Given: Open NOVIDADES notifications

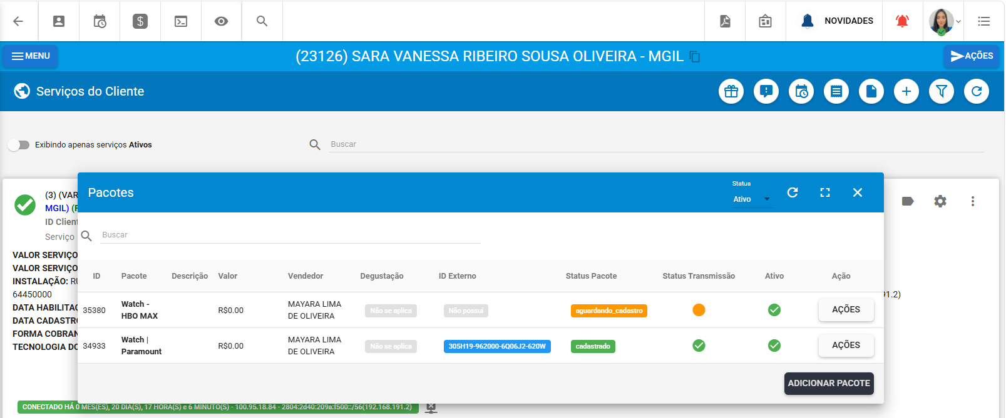Looking at the screenshot, I should (x=837, y=21).
